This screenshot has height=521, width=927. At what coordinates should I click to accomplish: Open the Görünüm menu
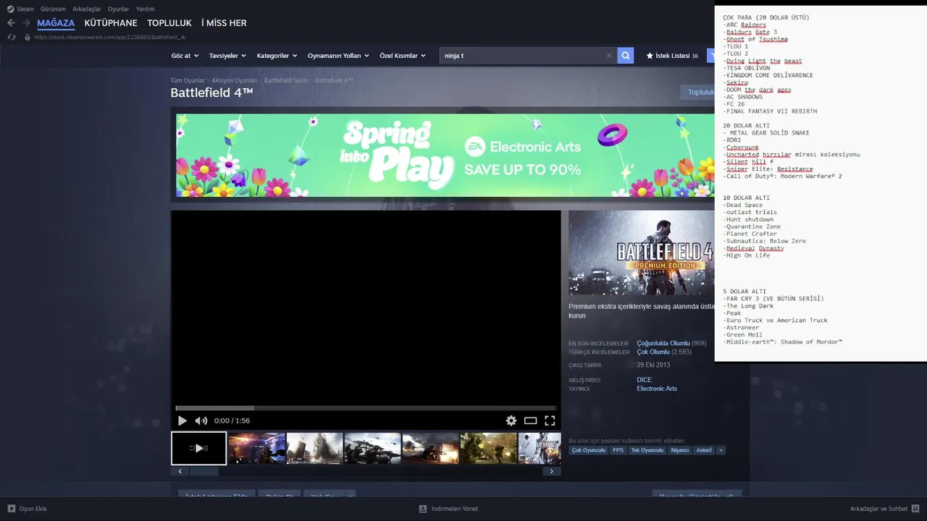coord(53,9)
